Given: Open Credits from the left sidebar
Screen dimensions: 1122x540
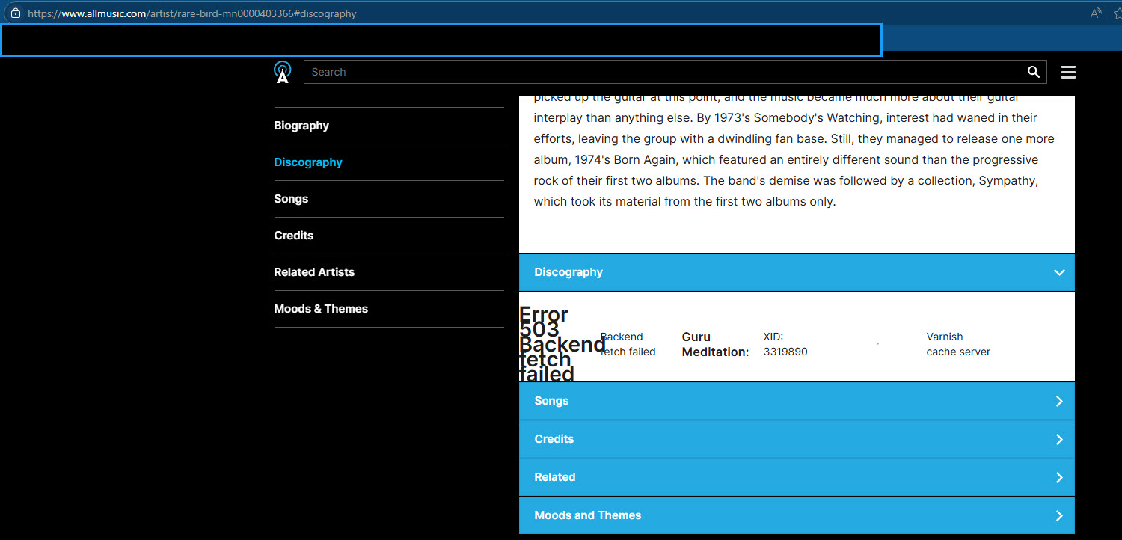Looking at the screenshot, I should pos(293,236).
